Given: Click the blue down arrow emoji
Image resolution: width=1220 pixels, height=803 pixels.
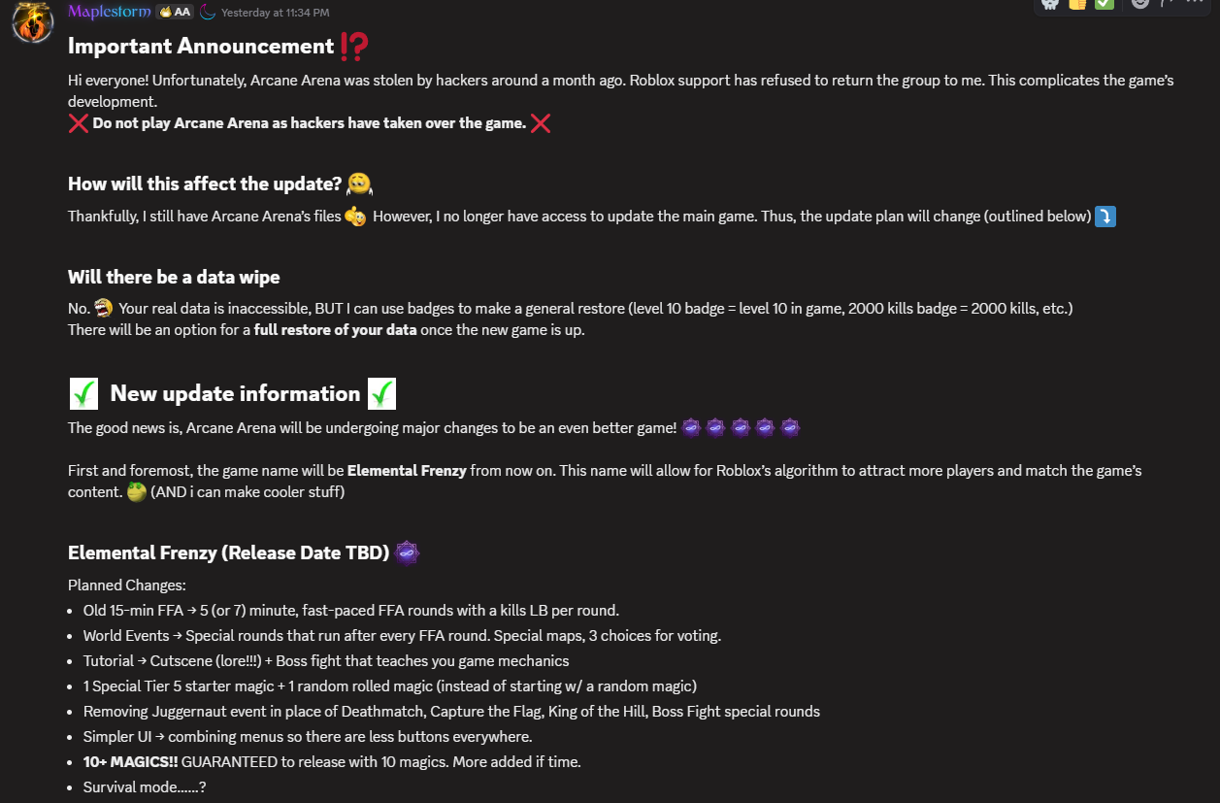Looking at the screenshot, I should coord(1105,217).
